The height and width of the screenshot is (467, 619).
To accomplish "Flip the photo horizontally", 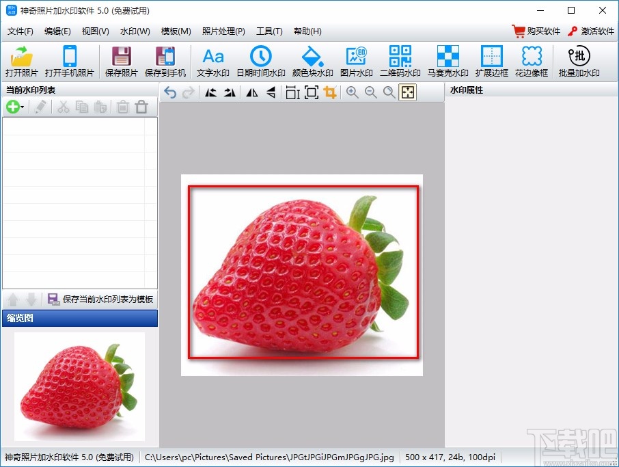I will [x=252, y=93].
